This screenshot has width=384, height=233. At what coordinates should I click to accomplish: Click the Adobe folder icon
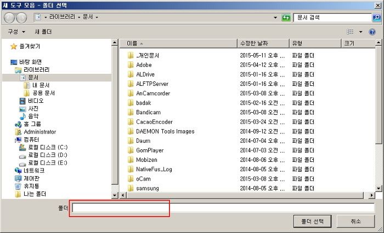pyautogui.click(x=131, y=65)
